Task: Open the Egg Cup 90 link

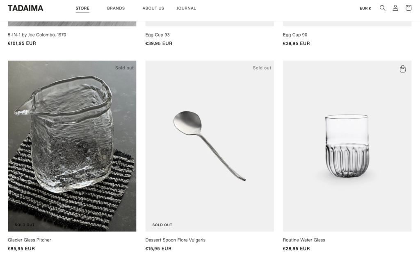Action: [295, 35]
